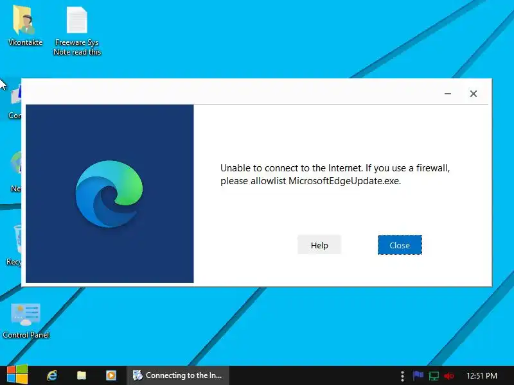Click the network monitor tray icon
This screenshot has width=514, height=385.
tap(433, 376)
